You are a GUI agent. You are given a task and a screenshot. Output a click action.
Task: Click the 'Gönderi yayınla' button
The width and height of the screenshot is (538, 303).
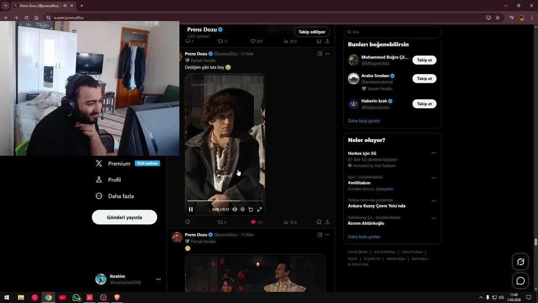pos(124,217)
